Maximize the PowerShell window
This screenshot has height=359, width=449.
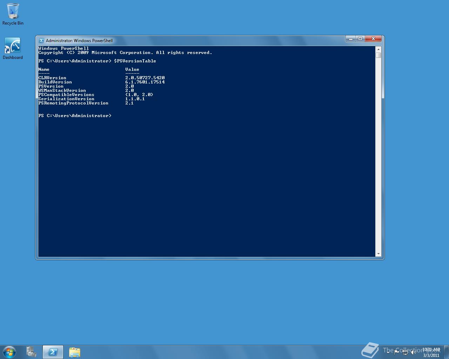pos(360,39)
